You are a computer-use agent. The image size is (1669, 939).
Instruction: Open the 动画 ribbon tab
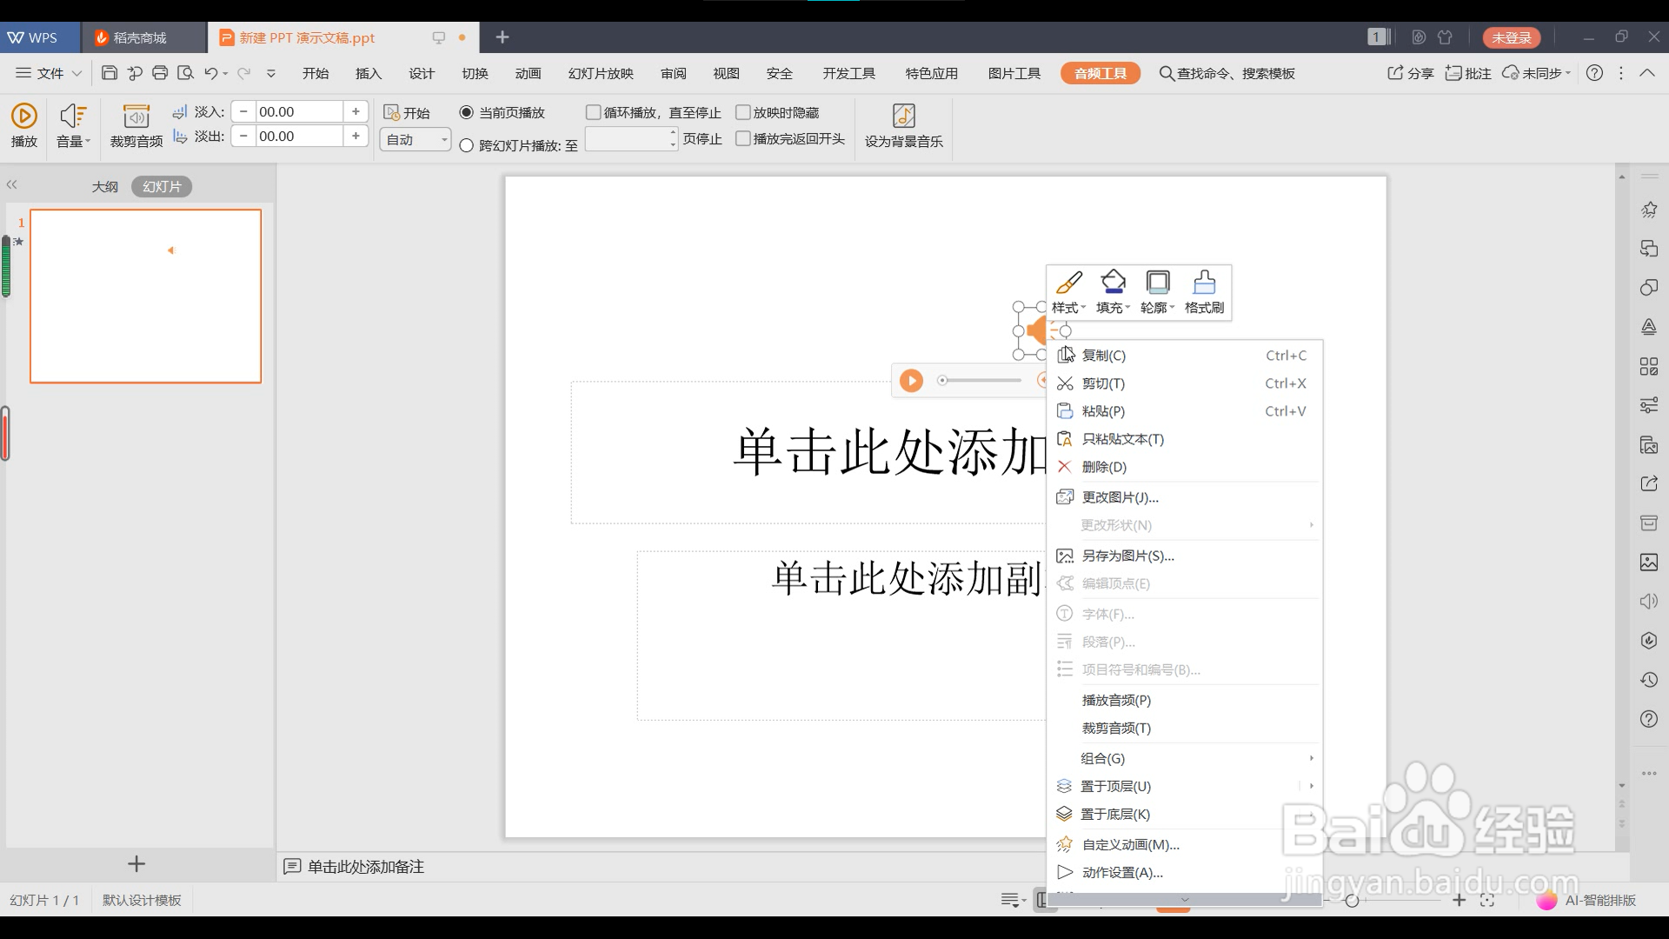[x=528, y=74]
